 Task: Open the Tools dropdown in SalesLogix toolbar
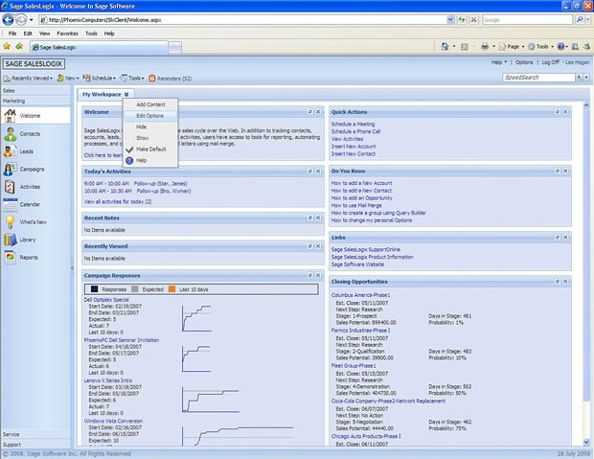[x=132, y=78]
